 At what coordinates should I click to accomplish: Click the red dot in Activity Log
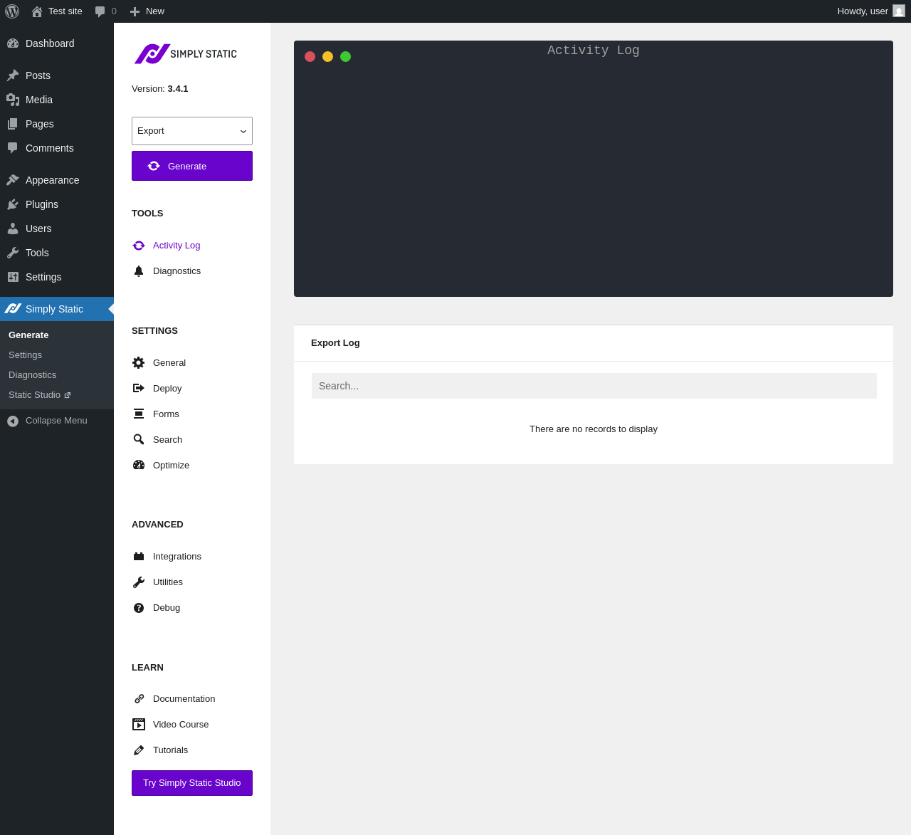310,57
